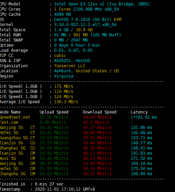Select the Yunserver LLC organization text
The height and width of the screenshot is (192, 175).
[x=70, y=66]
